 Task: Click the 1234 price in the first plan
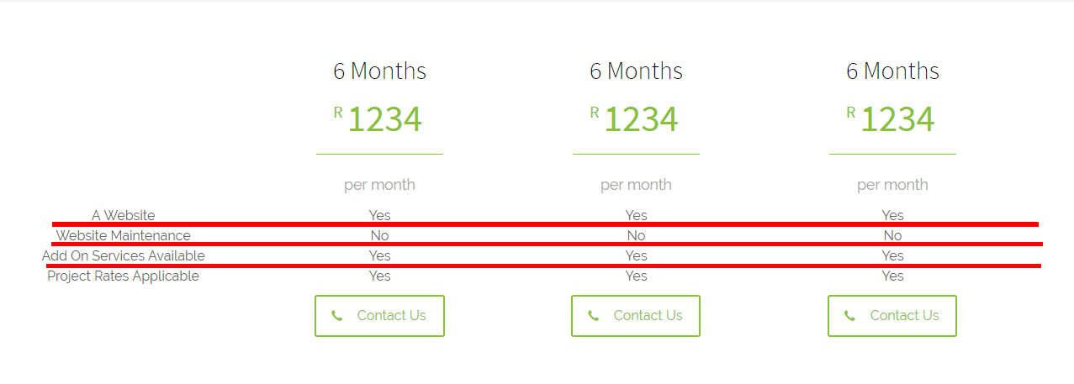pos(384,119)
